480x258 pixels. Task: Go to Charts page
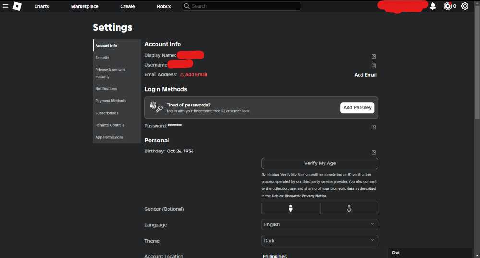(42, 6)
